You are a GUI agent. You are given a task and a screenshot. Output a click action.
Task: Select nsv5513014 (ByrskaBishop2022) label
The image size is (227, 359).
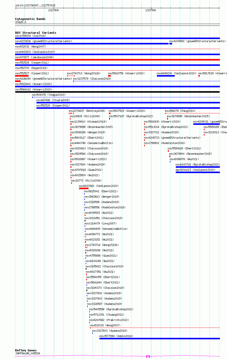click(x=166, y=127)
